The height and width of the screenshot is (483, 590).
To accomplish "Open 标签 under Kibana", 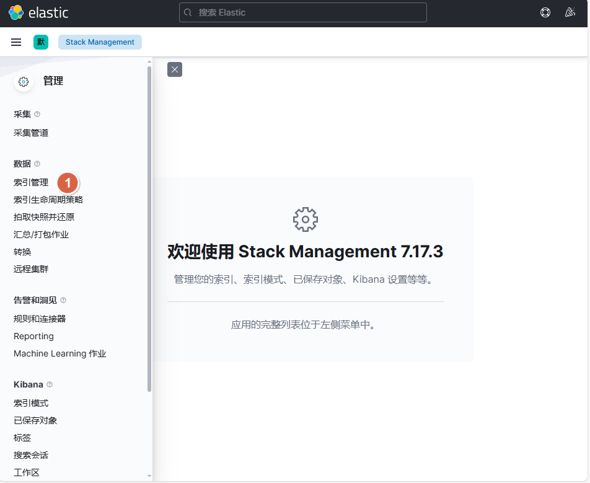I will click(22, 438).
